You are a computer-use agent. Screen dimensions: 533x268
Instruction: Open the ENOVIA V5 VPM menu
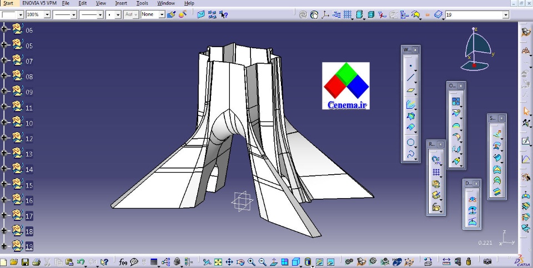click(x=39, y=3)
